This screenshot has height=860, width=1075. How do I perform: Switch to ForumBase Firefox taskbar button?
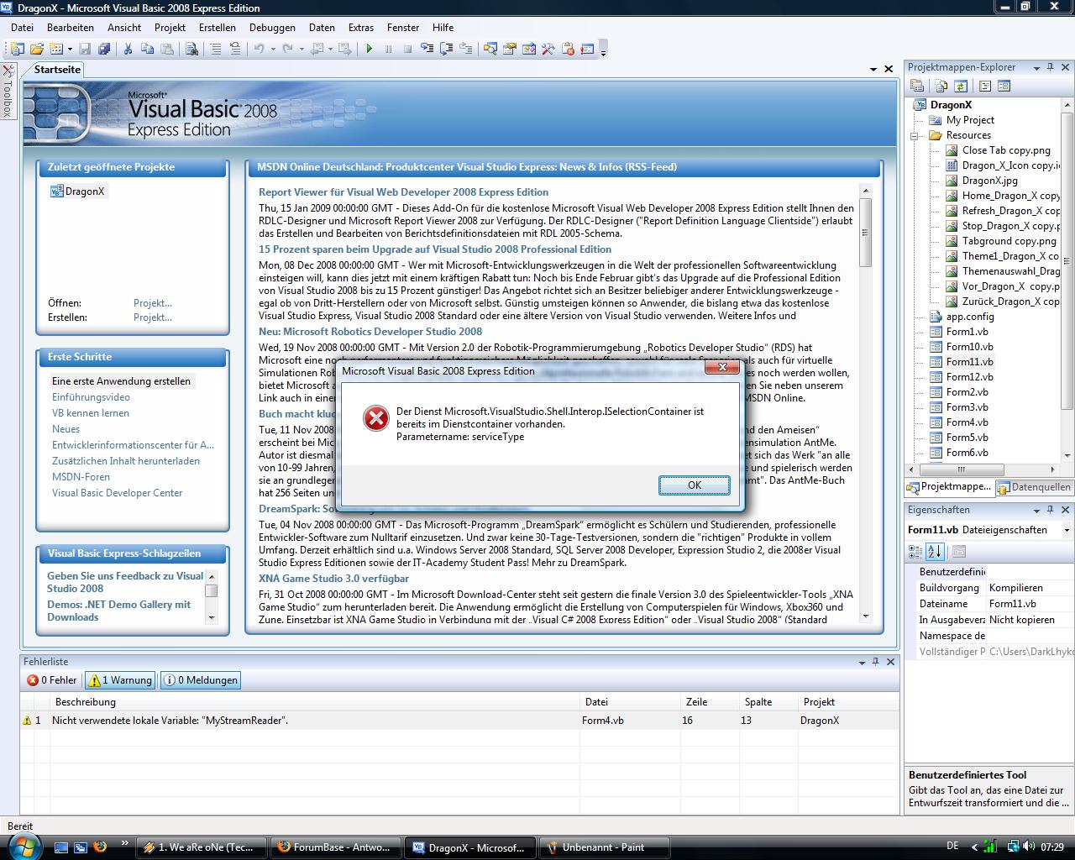334,847
